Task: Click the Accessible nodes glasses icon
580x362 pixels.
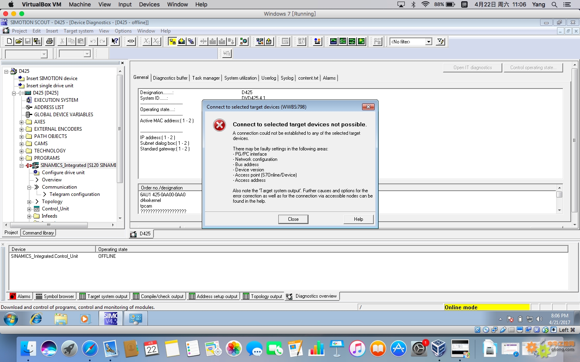Action: click(131, 41)
